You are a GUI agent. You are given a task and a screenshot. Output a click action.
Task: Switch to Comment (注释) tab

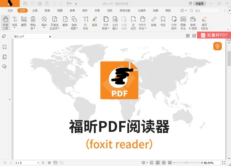(x=35, y=11)
